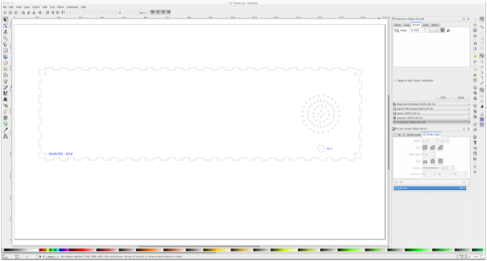Expand the Symbols panel
Screen dimensions: 487x261
[x=431, y=118]
